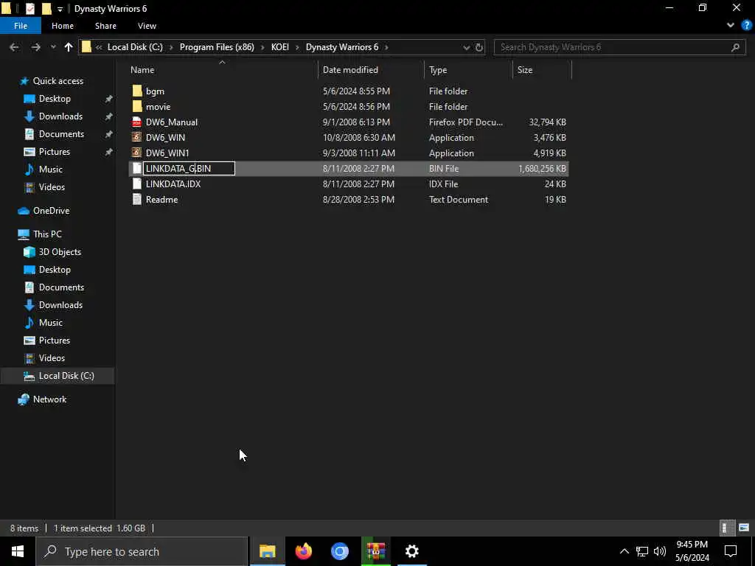Click the taskbar search box
Image resolution: width=755 pixels, height=566 pixels.
tap(142, 551)
